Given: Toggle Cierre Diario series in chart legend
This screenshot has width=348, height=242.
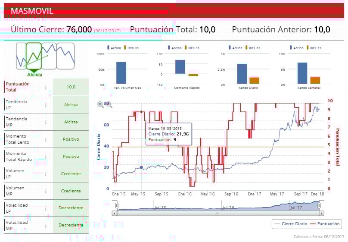Looking at the screenshot, I should [291, 224].
